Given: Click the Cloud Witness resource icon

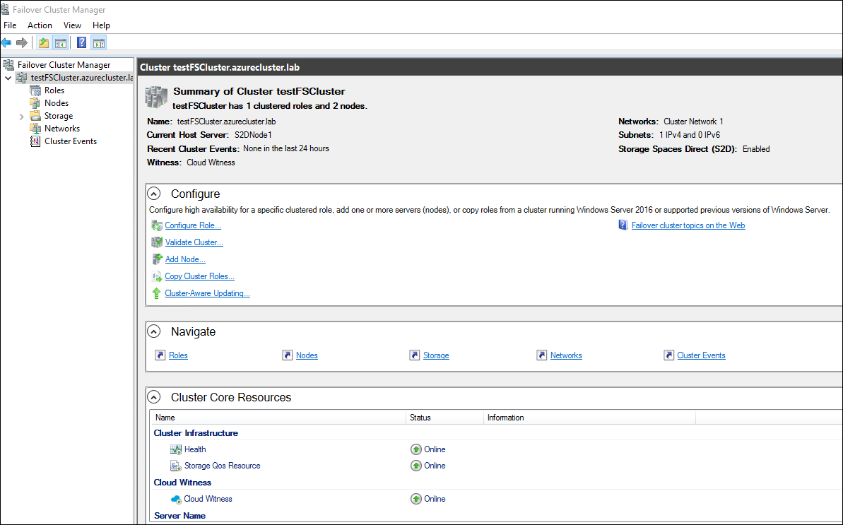Looking at the screenshot, I should [176, 499].
